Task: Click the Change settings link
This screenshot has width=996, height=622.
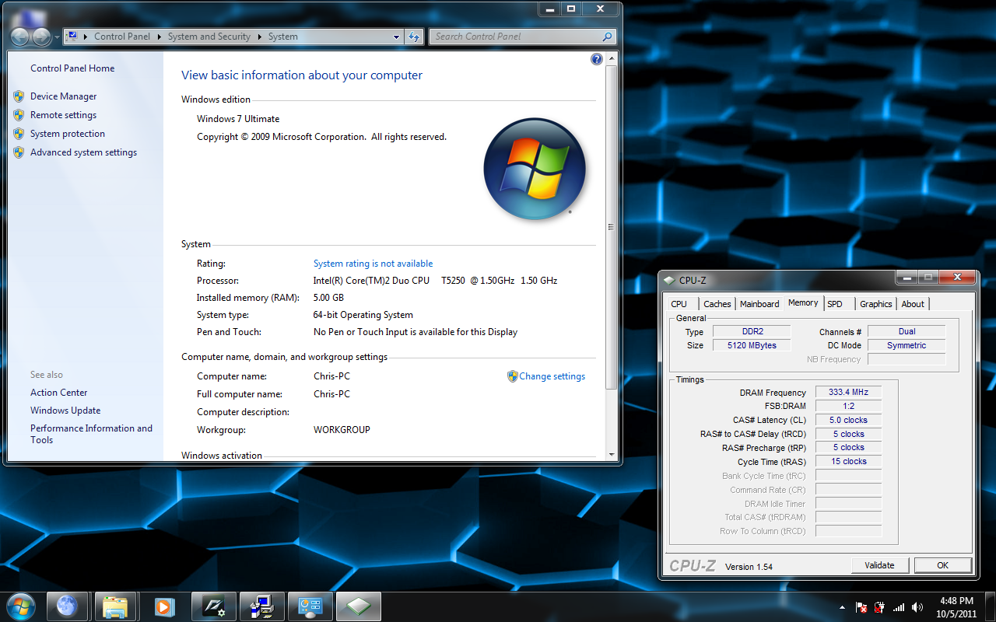Action: point(552,376)
